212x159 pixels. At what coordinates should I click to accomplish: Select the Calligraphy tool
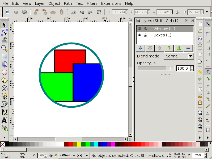[4, 112]
